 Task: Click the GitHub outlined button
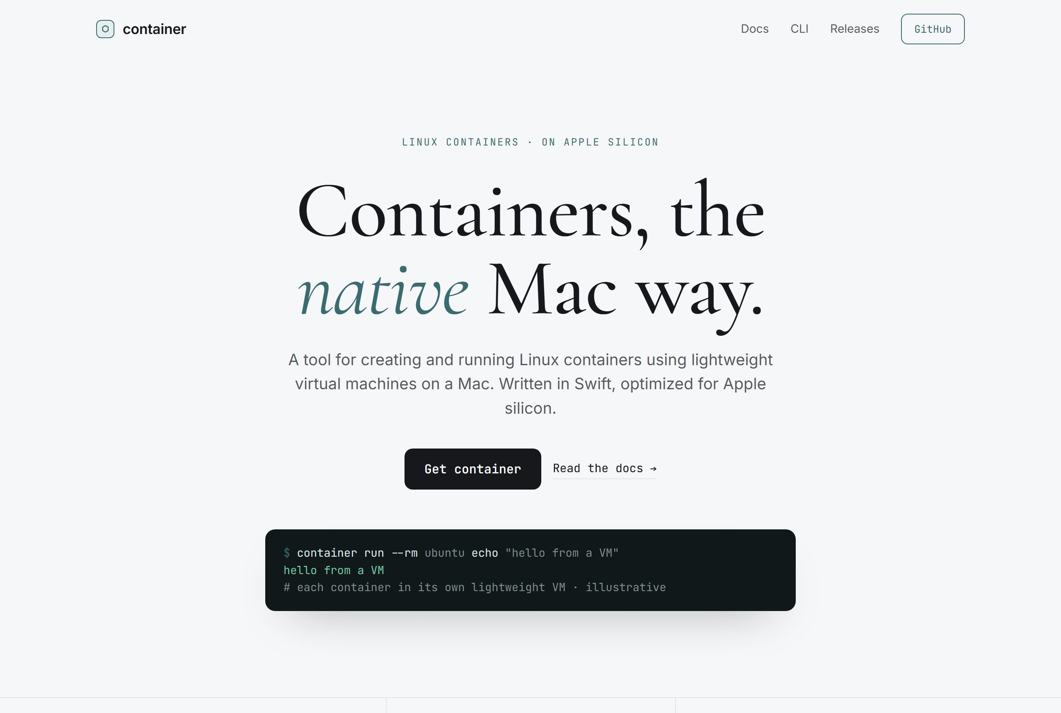coord(933,29)
